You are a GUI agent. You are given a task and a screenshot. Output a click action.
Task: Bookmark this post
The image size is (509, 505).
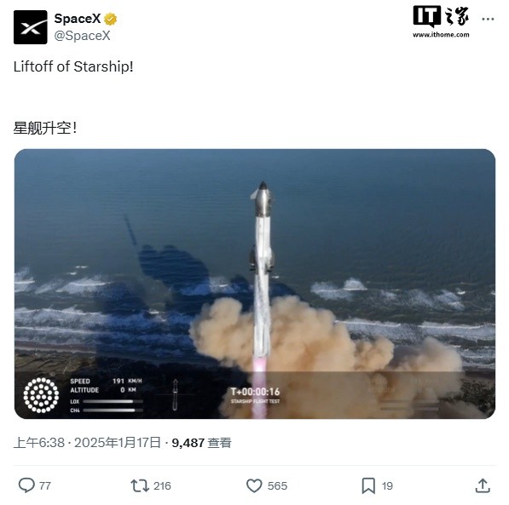[368, 485]
